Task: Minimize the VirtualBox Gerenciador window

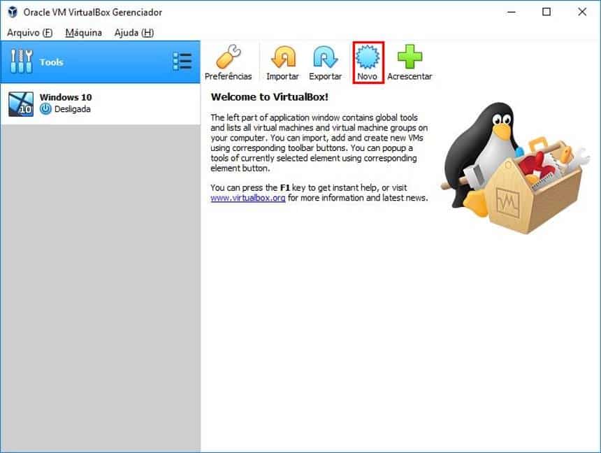Action: [512, 12]
